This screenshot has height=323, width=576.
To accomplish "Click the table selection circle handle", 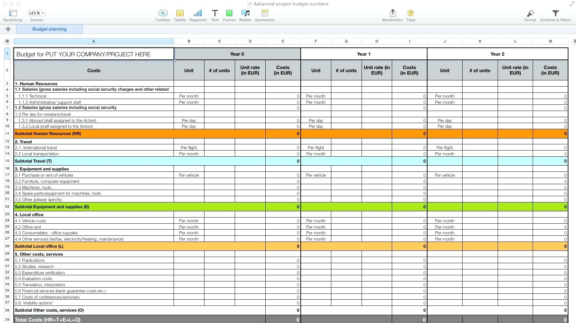I will [7, 41].
